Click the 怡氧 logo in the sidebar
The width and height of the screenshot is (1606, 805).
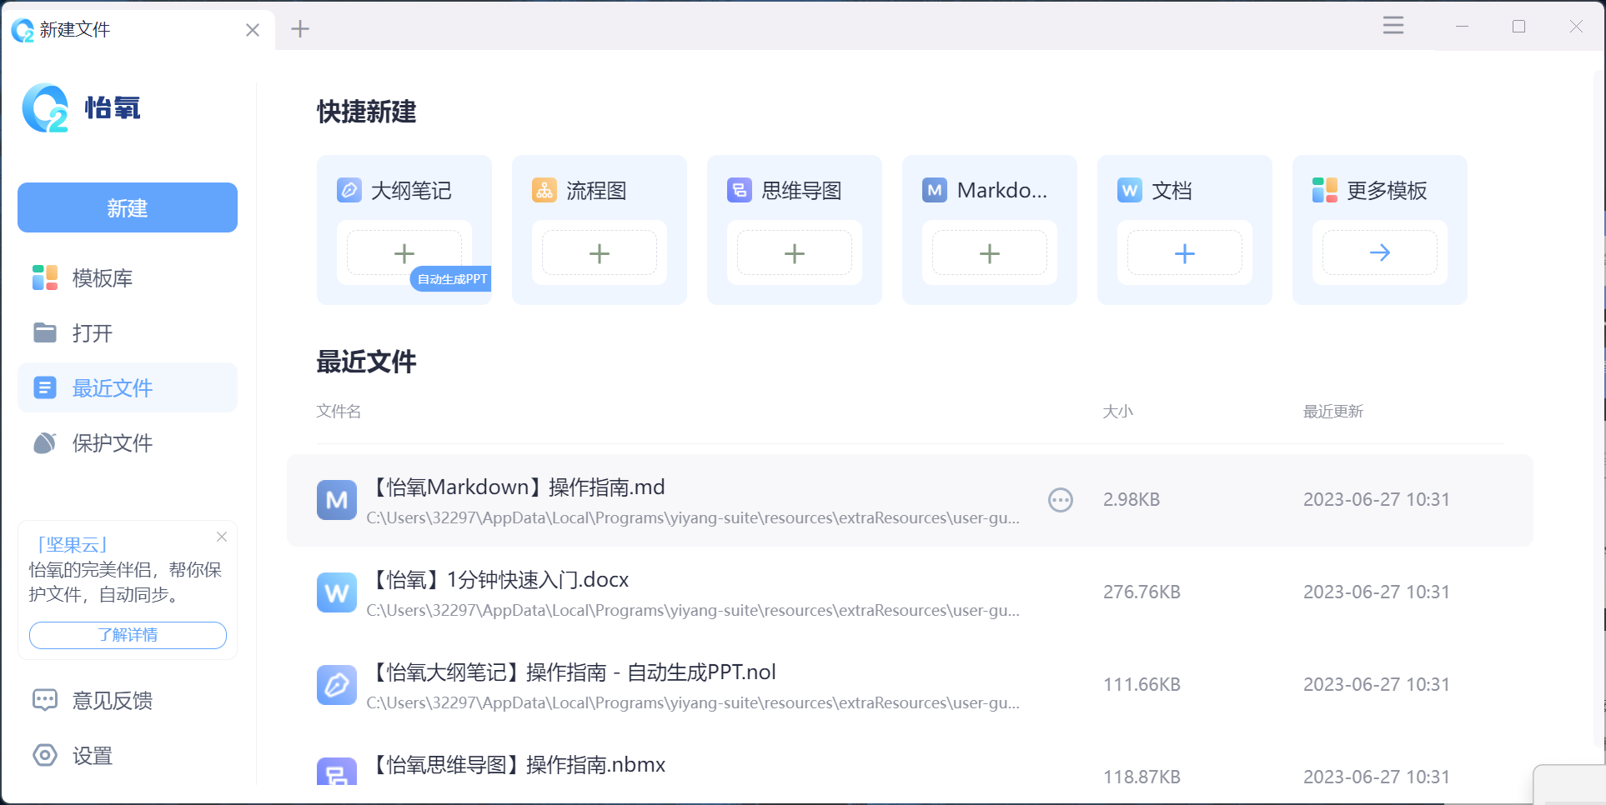click(x=81, y=108)
